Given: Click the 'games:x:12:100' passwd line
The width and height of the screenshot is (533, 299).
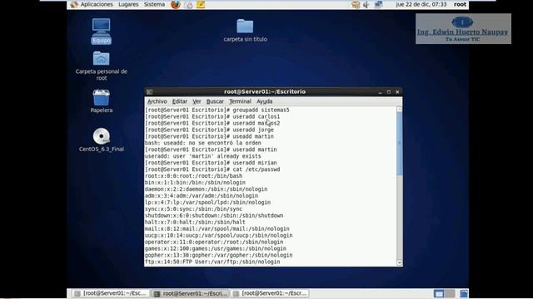Looking at the screenshot, I should click(216, 248).
